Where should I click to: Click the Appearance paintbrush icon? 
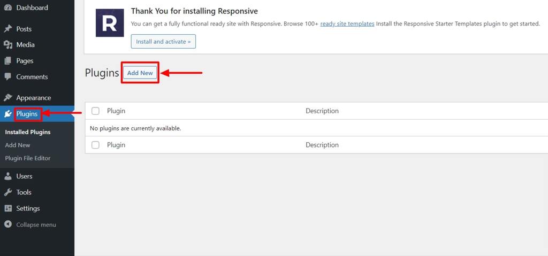click(7, 98)
